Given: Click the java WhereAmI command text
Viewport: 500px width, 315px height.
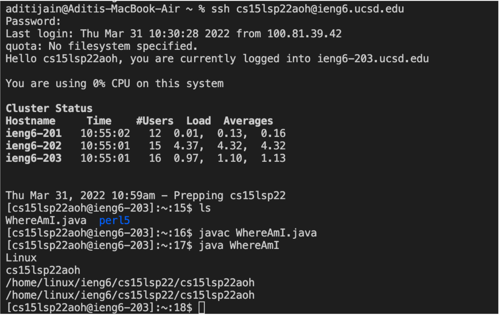Looking at the screenshot, I should (239, 245).
